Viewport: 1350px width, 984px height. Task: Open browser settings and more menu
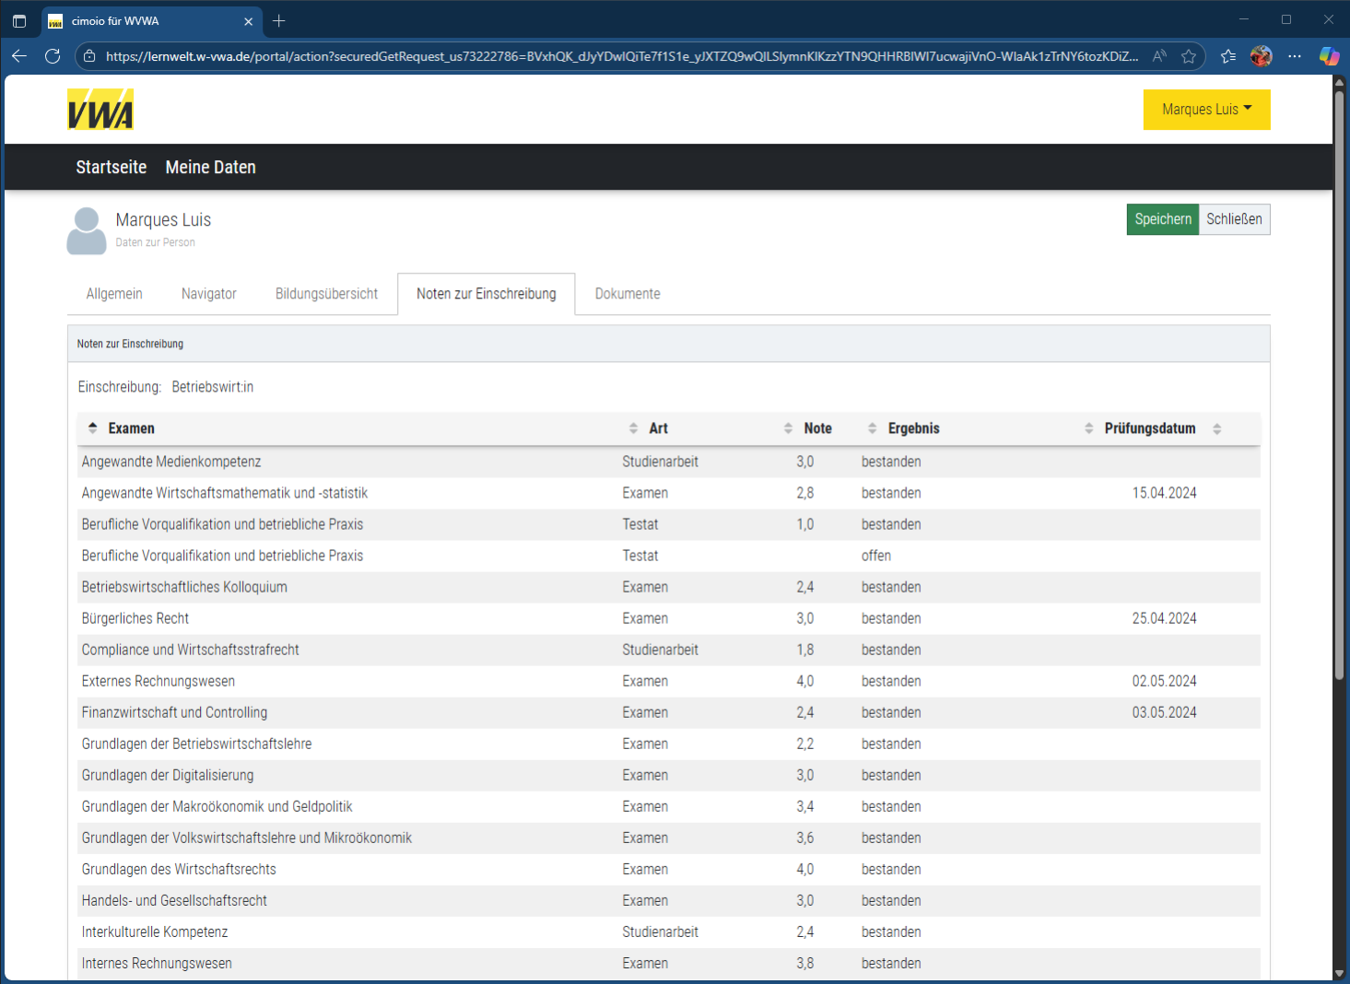[1295, 56]
